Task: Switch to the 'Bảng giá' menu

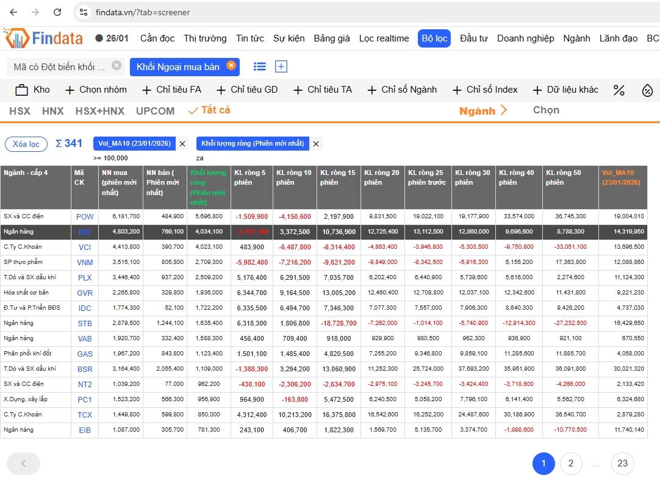Action: click(x=332, y=38)
